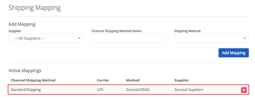Click the UPS carrier cell

pyautogui.click(x=100, y=90)
